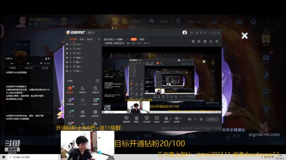Switch to 贡献榜 tab in 弹幕助手 panel
This screenshot has height=160, width=286.
point(13,68)
